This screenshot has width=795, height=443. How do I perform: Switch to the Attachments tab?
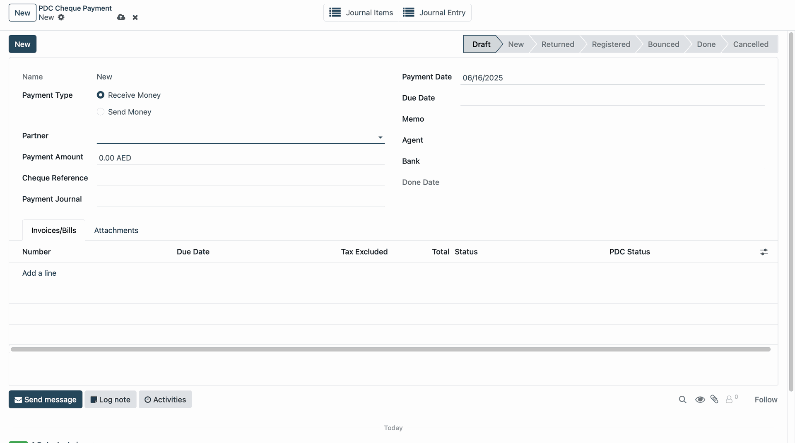click(116, 231)
